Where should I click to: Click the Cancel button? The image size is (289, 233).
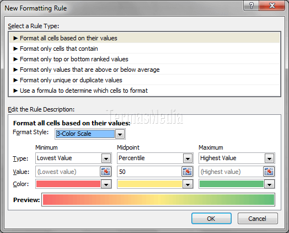click(258, 219)
